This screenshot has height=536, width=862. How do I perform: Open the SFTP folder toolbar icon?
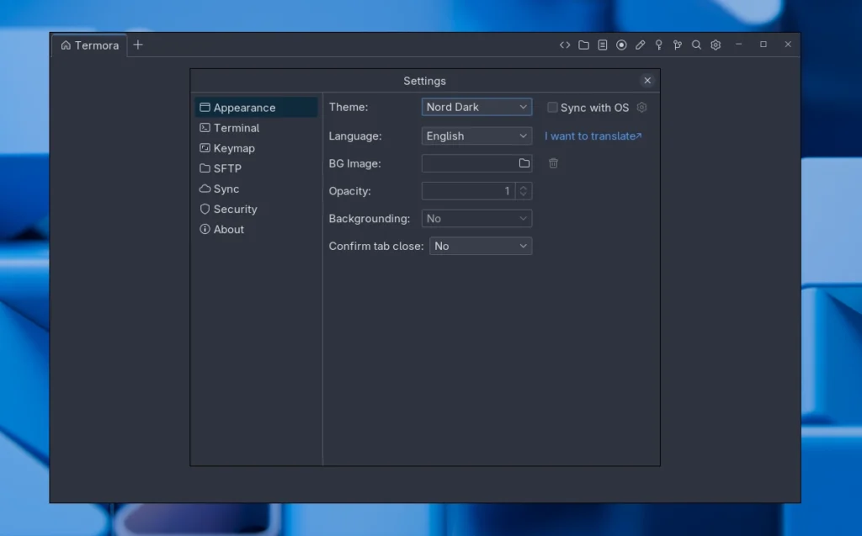(x=583, y=45)
